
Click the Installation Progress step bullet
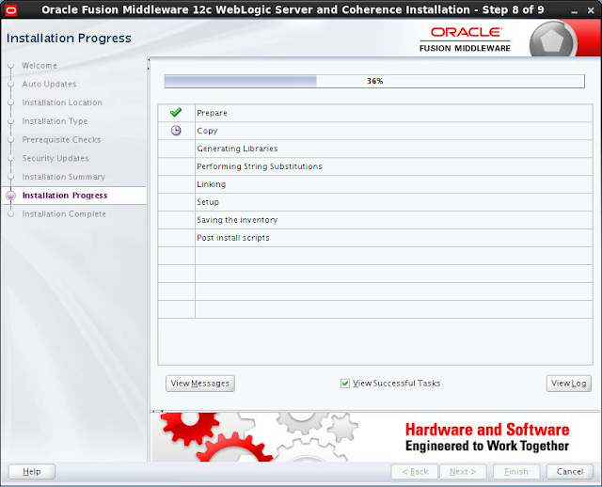(x=10, y=196)
